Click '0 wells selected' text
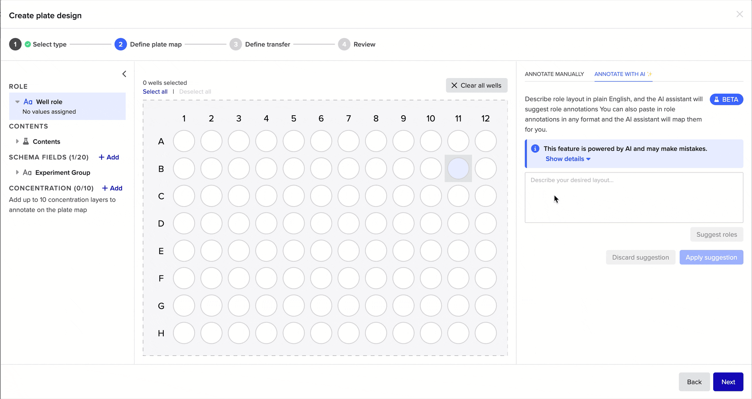Image resolution: width=752 pixels, height=399 pixels. [x=165, y=83]
